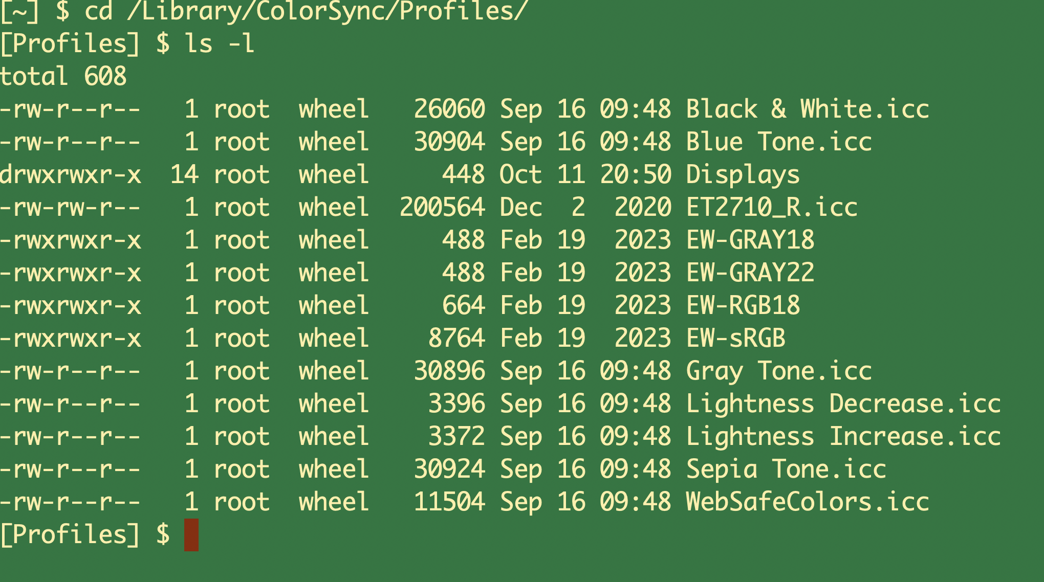The image size is (1044, 582).
Task: Click the 200564 file size value
Action: pyautogui.click(x=442, y=207)
